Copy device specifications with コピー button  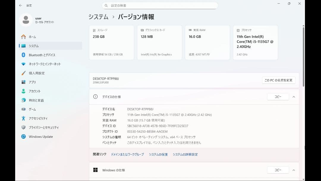coord(278,97)
